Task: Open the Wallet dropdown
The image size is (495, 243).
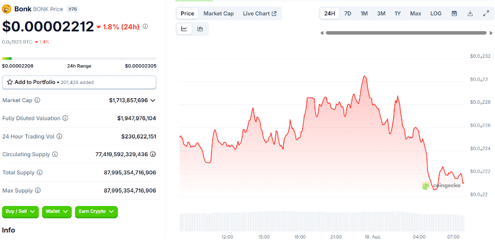Action: pyautogui.click(x=56, y=211)
